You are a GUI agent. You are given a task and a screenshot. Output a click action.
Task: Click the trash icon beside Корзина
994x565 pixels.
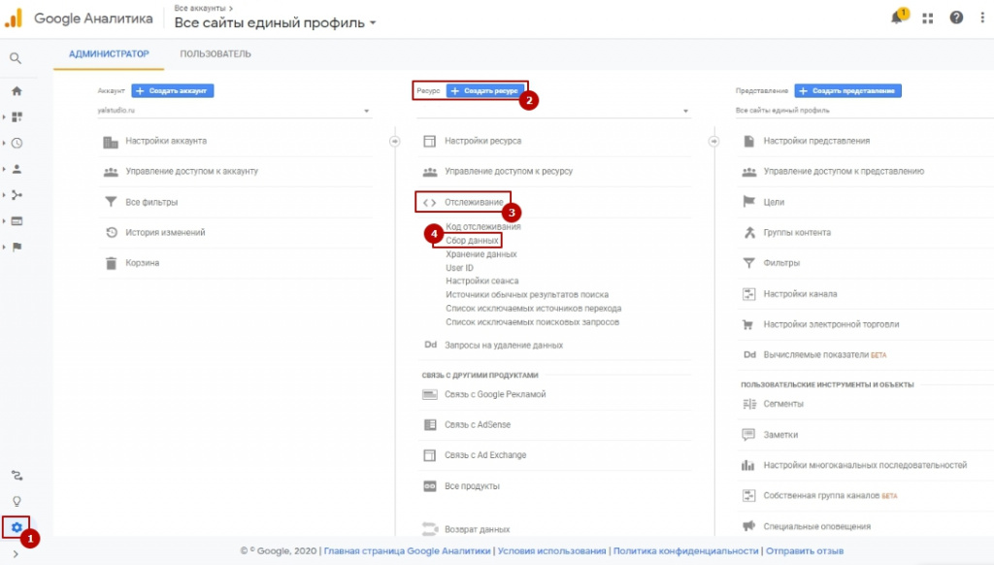[111, 262]
